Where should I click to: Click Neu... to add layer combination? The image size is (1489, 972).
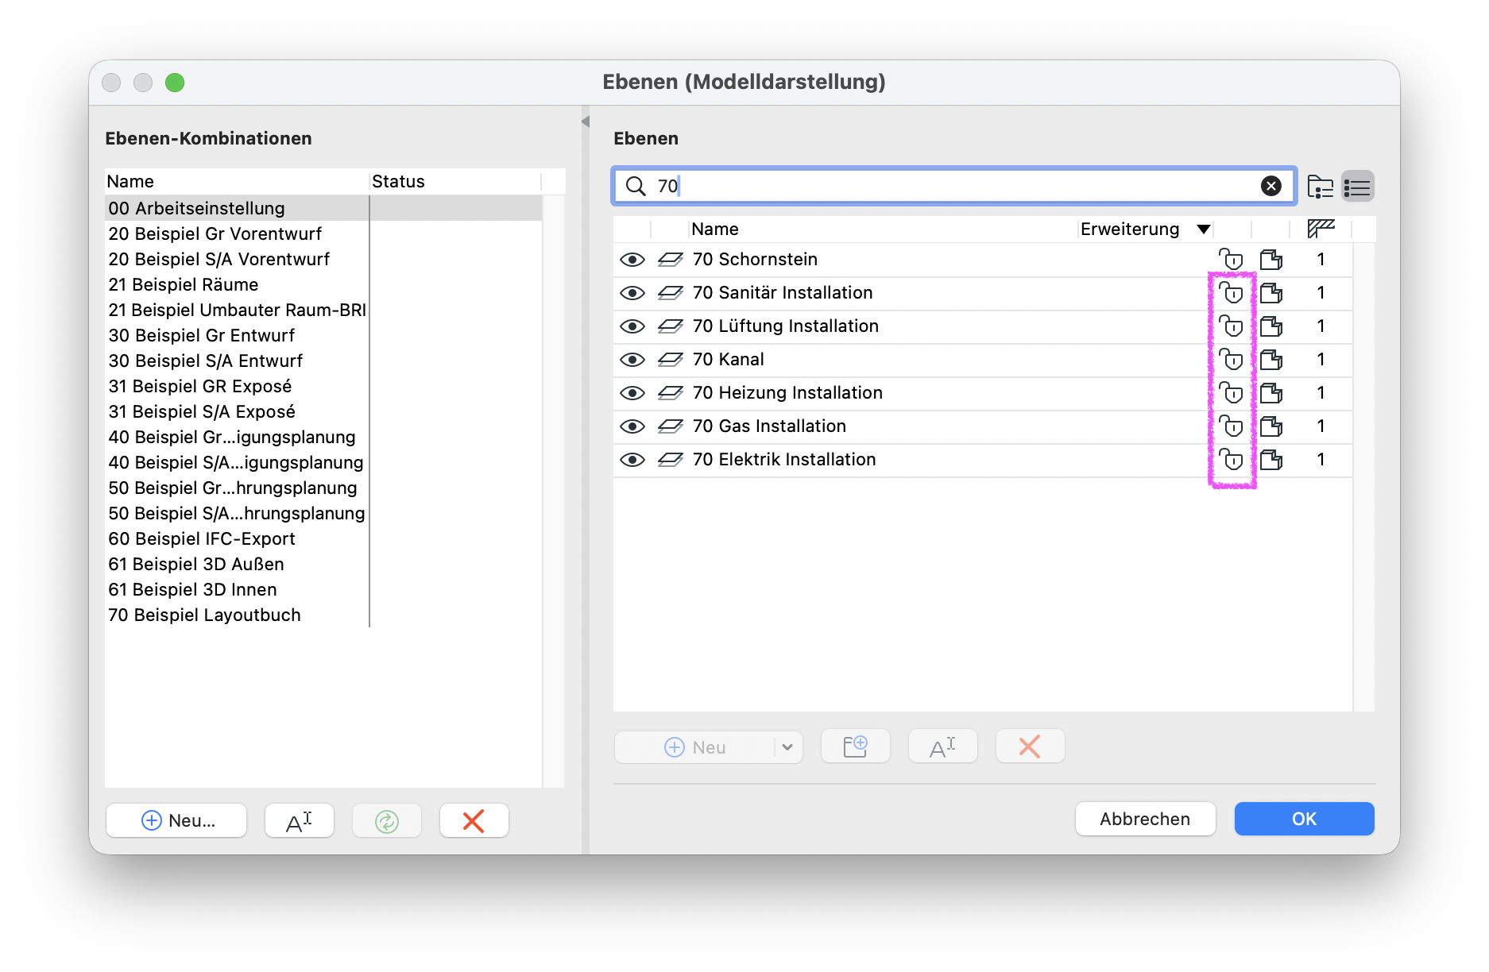176,820
